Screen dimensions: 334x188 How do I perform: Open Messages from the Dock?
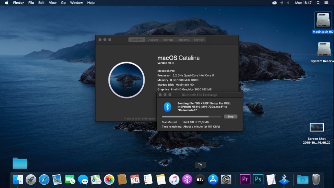(83, 179)
